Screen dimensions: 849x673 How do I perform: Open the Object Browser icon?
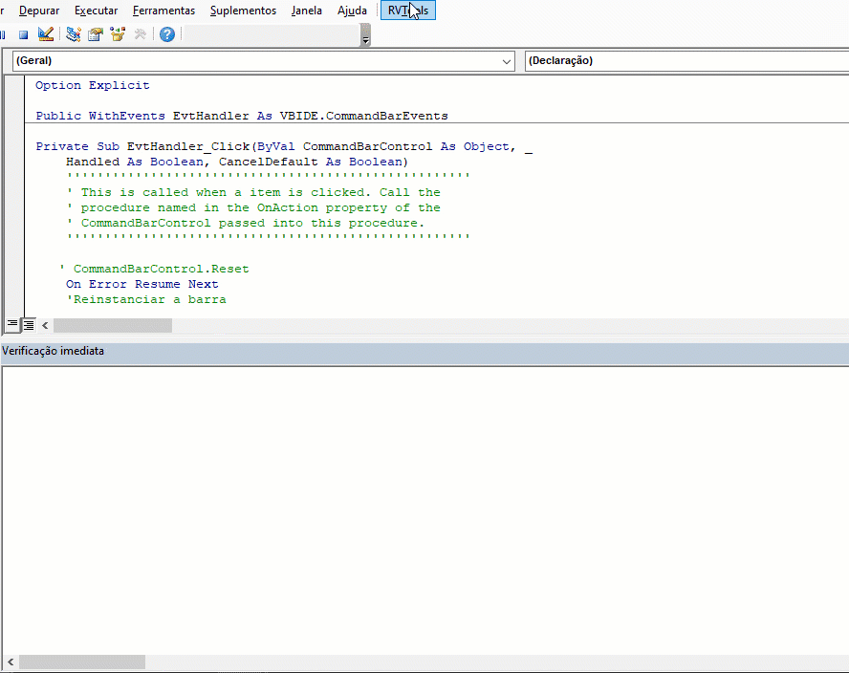117,33
